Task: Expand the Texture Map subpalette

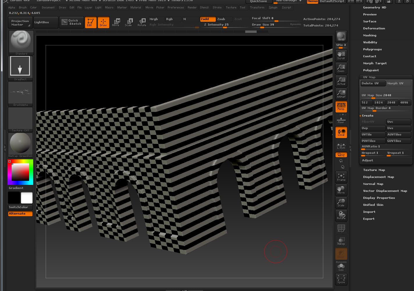Action: point(374,170)
